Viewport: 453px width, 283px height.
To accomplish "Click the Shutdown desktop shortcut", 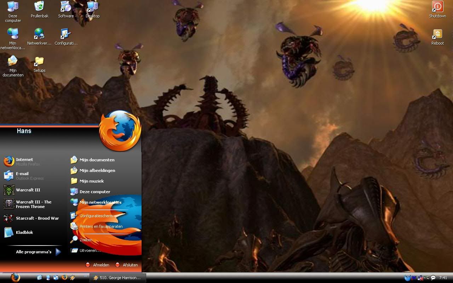I will [437, 9].
